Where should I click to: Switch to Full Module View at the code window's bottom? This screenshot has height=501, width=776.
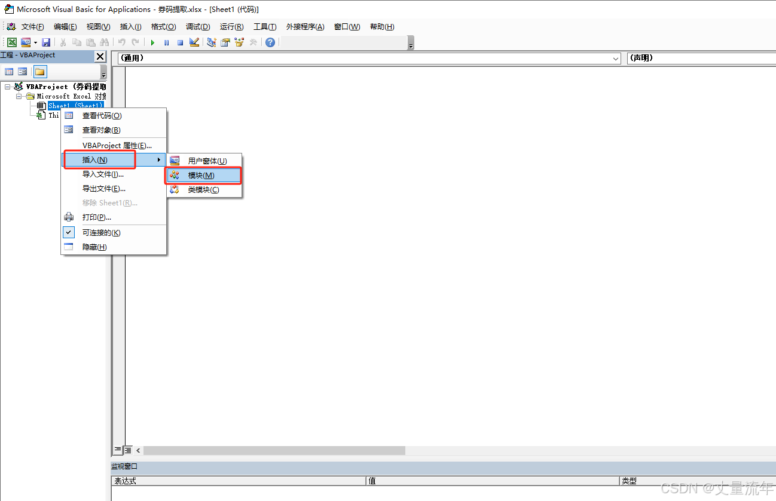[127, 450]
